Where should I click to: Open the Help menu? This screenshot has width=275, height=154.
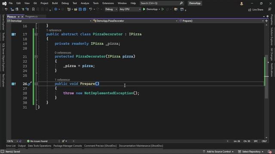[133, 3]
